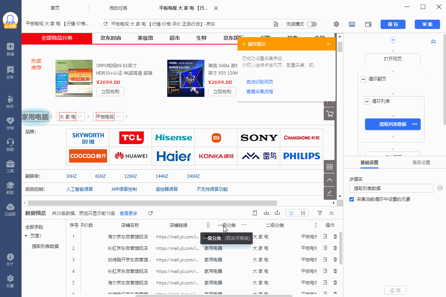Select the 基础设置 tab
Viewport: 446px width, 297px height.
pos(369,163)
